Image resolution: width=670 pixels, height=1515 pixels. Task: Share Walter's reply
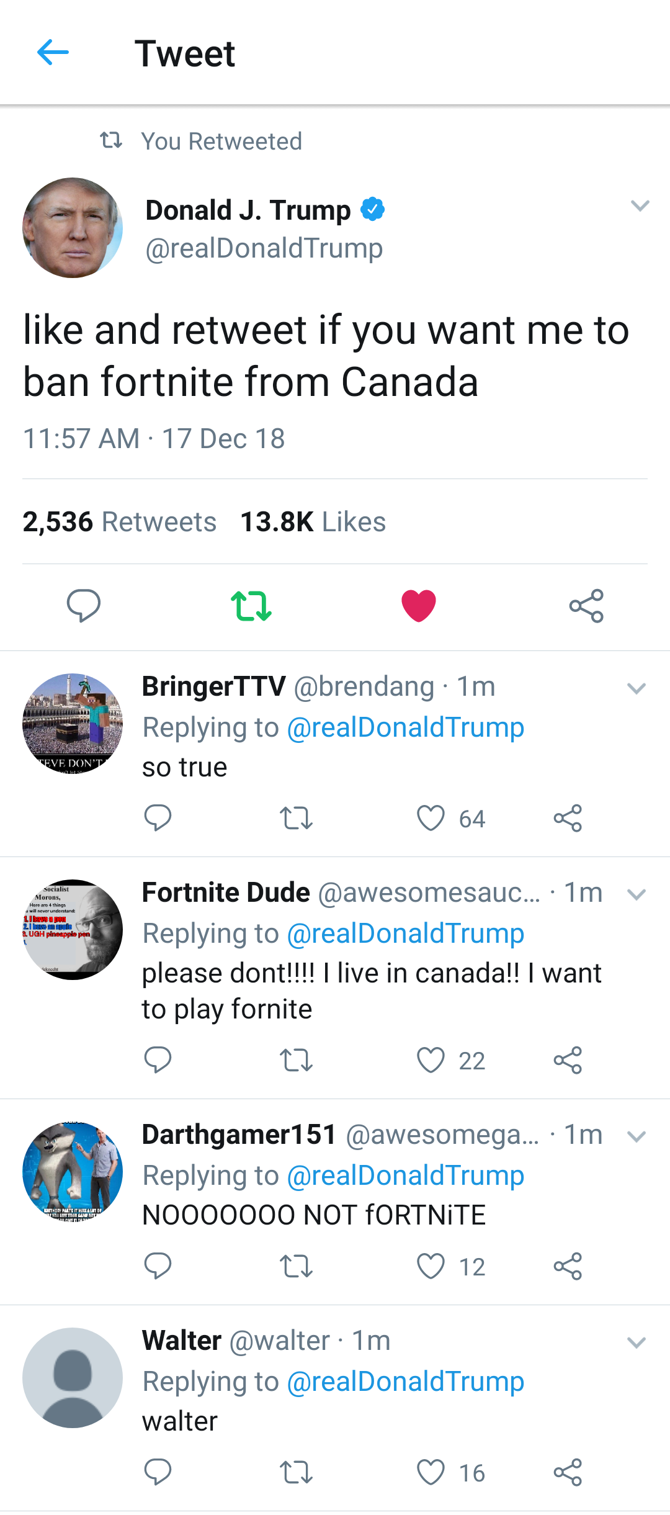(x=568, y=1472)
